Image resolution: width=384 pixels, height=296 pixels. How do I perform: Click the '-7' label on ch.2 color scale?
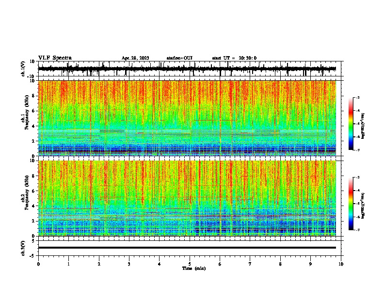click(357, 230)
